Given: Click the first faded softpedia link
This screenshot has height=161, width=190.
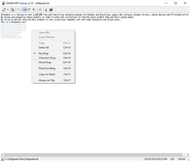Looking at the screenshot, I should [13, 25].
